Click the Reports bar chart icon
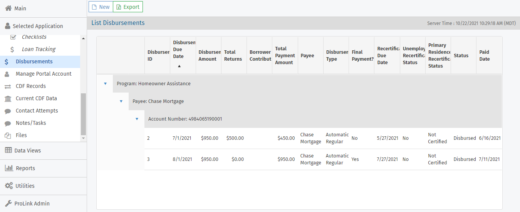This screenshot has height=212, width=520. (9, 168)
